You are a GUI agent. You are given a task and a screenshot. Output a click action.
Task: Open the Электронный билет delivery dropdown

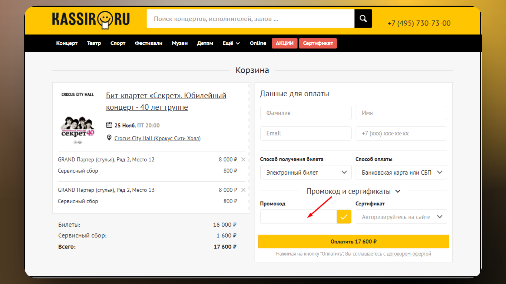(305, 172)
